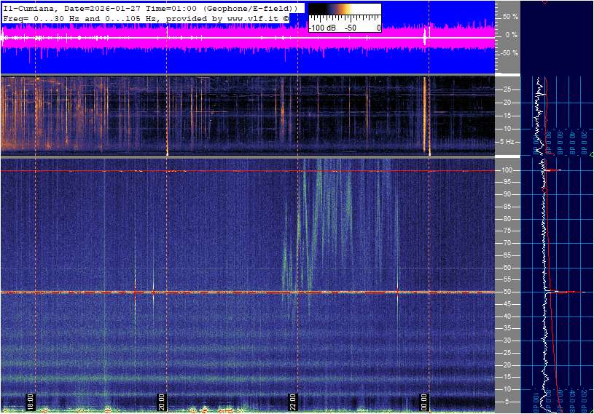This screenshot has width=594, height=414.
Task: Select the 00:00 time marker
Action: [424, 401]
